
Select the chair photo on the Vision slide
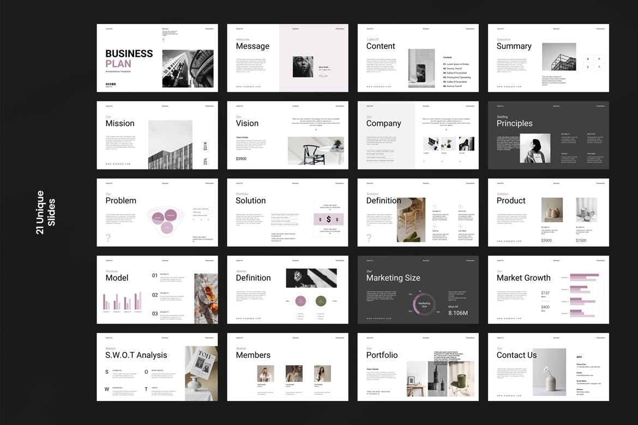(x=316, y=150)
